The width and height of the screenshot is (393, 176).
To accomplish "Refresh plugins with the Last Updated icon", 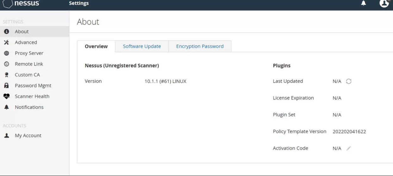I will (x=349, y=81).
